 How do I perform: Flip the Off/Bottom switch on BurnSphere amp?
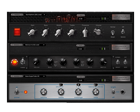123,32
